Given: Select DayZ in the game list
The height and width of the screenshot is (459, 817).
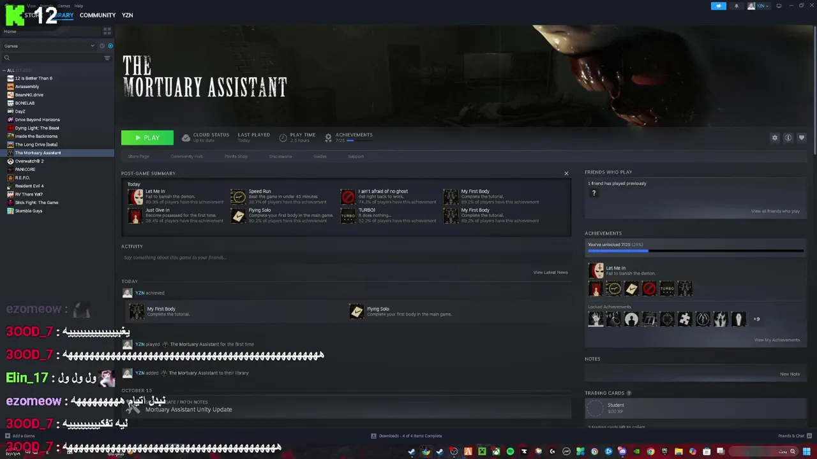Looking at the screenshot, I should pos(20,112).
